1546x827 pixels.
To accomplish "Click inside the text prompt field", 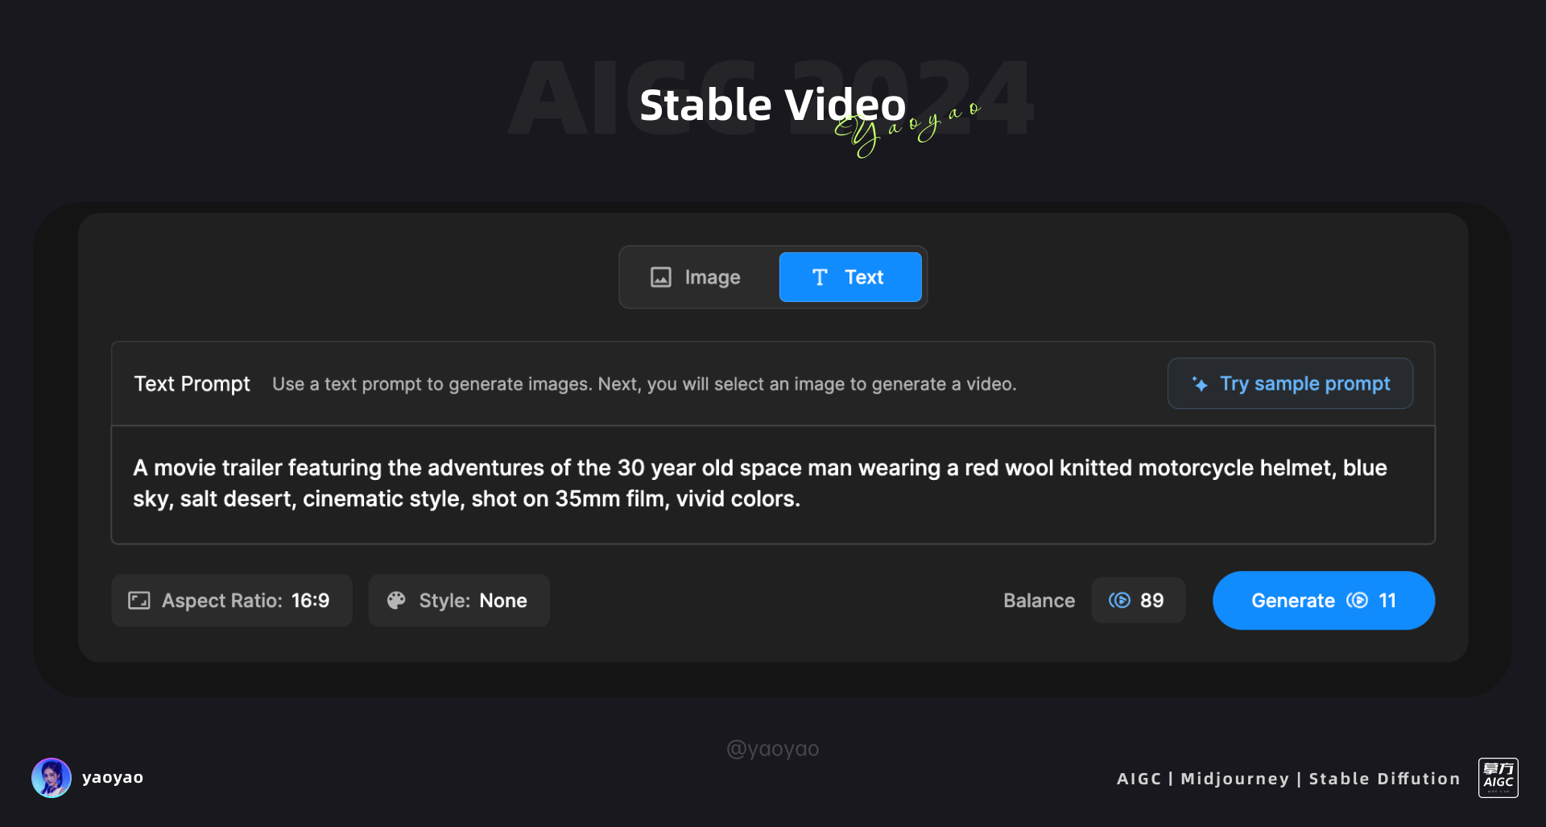I will click(773, 484).
